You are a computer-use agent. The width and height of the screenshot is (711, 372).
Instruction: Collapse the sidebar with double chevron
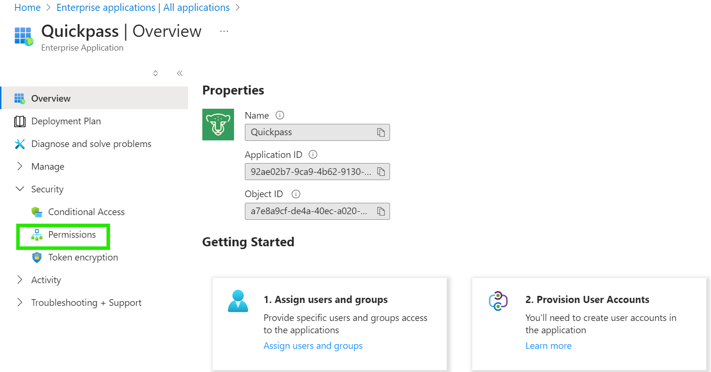point(180,73)
